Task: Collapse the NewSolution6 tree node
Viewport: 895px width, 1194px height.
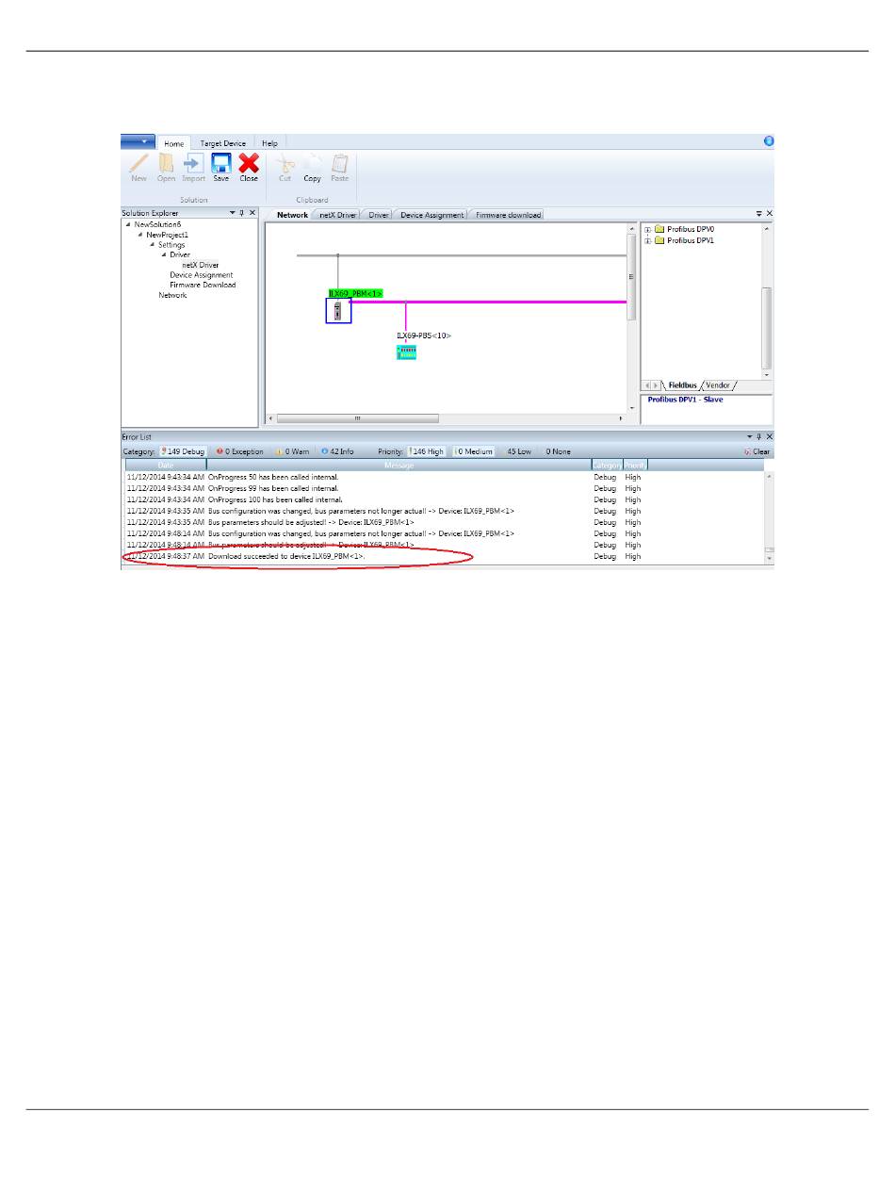Action: pyautogui.click(x=128, y=224)
